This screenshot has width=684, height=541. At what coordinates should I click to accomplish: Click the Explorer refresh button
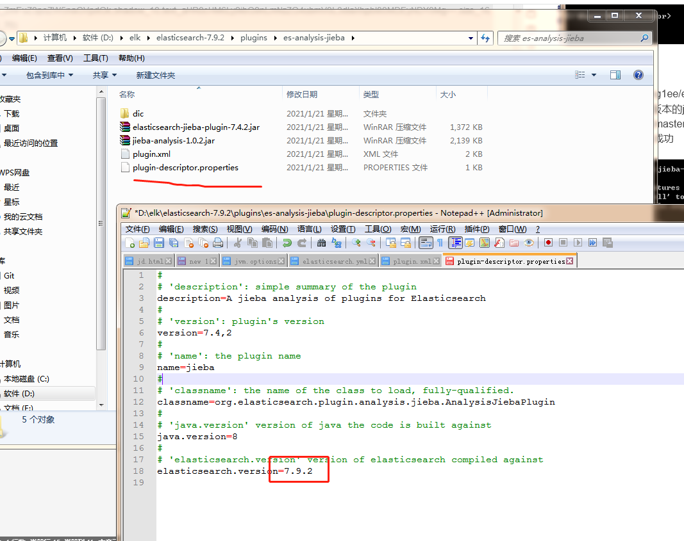(485, 38)
